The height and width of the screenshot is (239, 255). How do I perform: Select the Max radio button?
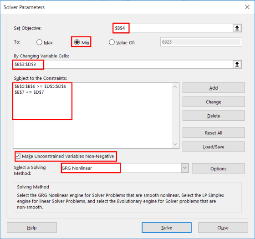pos(39,42)
